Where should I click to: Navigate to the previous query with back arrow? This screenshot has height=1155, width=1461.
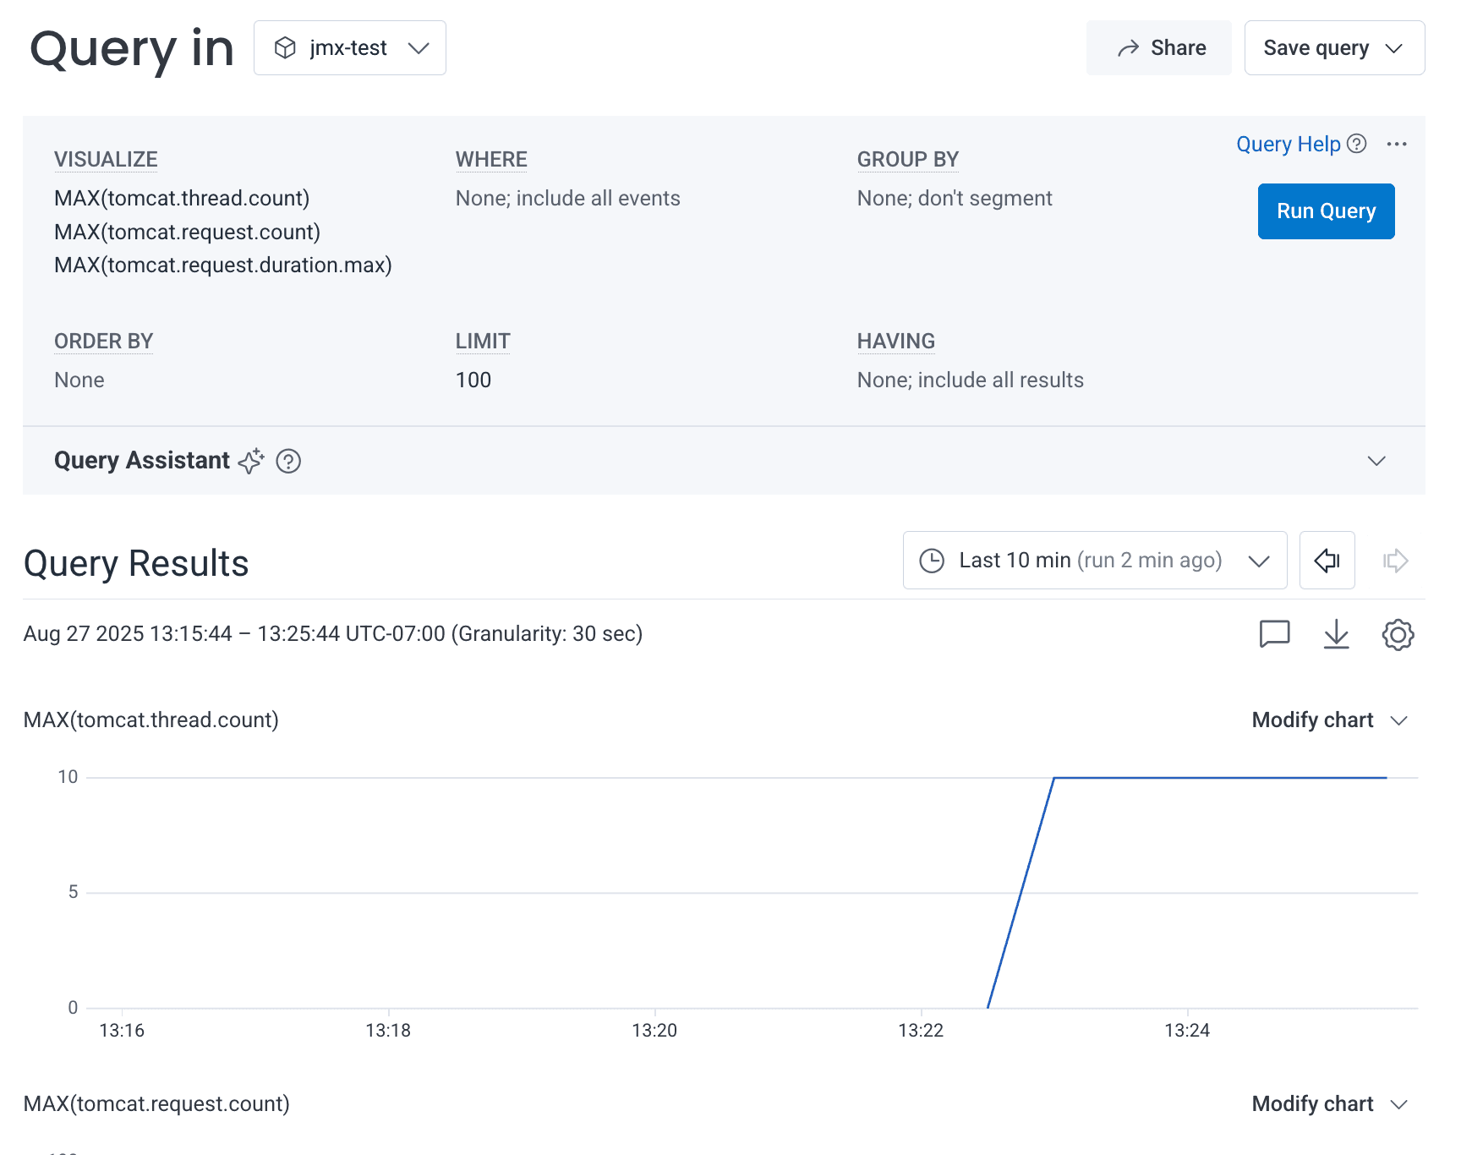coord(1327,560)
